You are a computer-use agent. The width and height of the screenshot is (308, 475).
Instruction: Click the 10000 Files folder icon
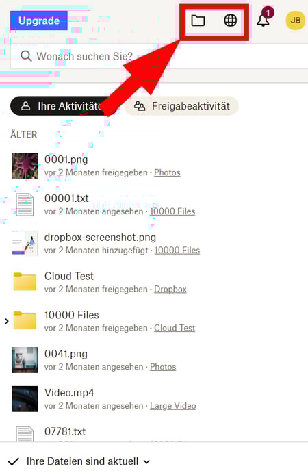click(25, 320)
